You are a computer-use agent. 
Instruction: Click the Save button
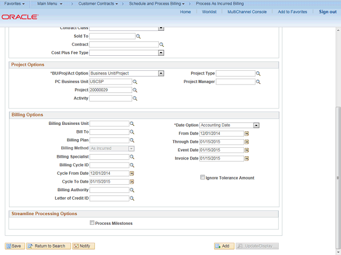coord(14,246)
